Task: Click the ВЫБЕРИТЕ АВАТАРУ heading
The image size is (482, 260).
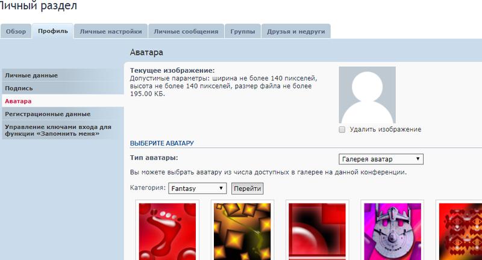Action: pyautogui.click(x=161, y=143)
